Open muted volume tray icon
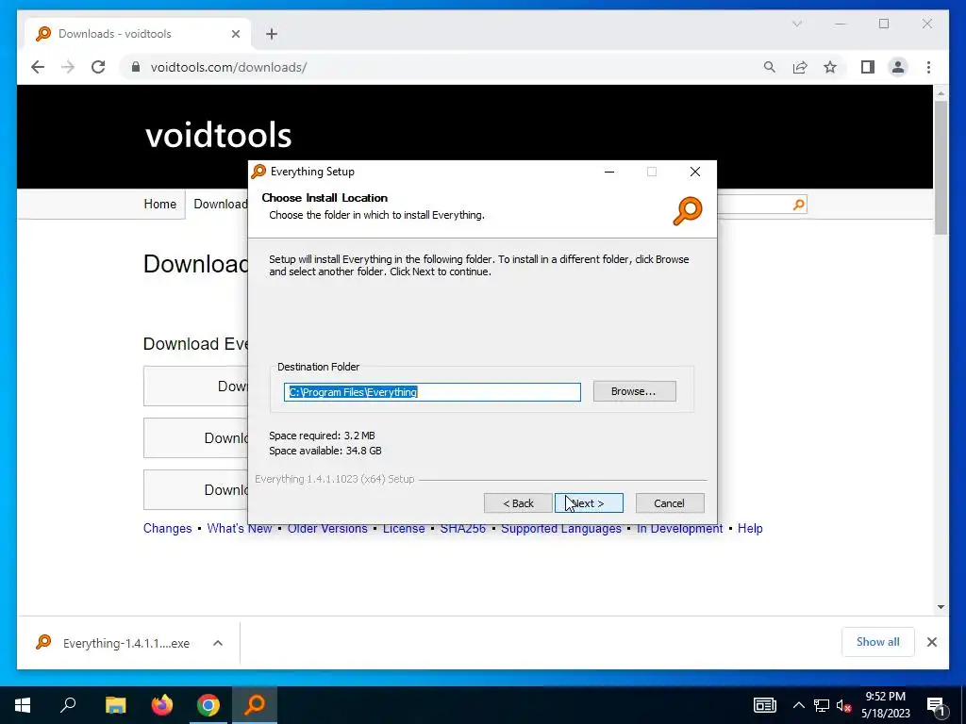 [x=843, y=705]
